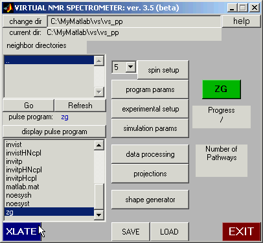Select the '..' entry in neighbor directories
Screen dimensions: 263x243
coord(49,60)
